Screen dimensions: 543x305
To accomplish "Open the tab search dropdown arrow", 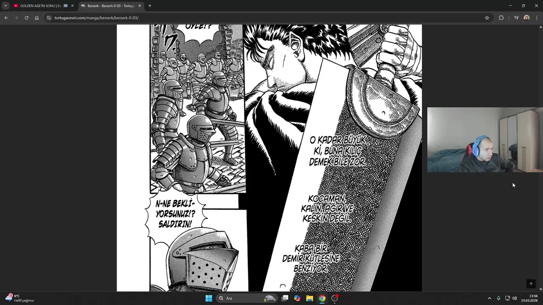I will 6,6.
